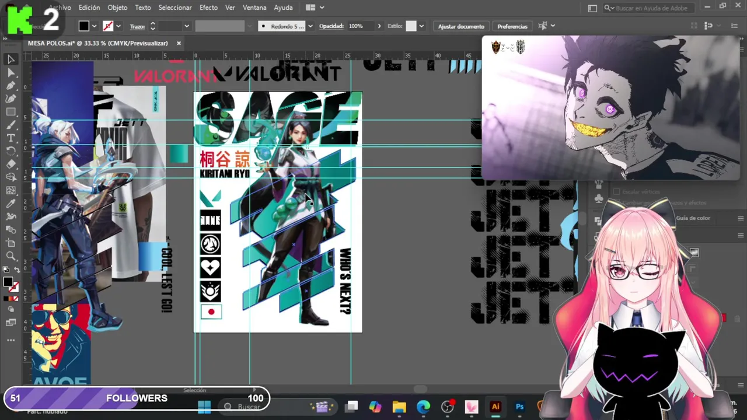Select the Pen tool
747x420 pixels.
coord(11,86)
